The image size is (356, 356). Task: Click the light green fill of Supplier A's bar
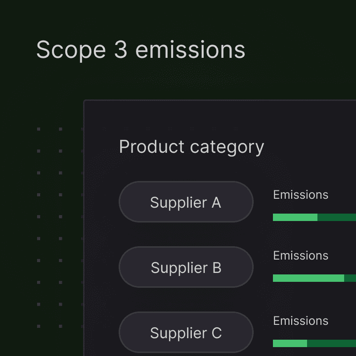[x=295, y=217]
